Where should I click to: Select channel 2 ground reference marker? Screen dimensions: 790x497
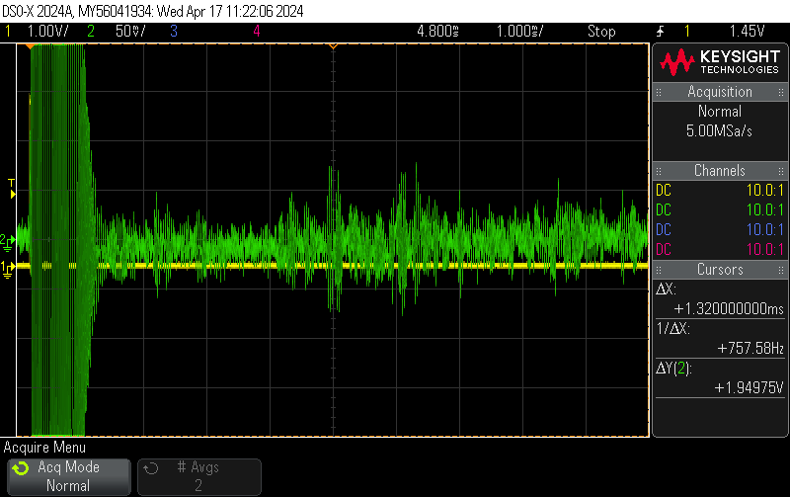tap(7, 239)
